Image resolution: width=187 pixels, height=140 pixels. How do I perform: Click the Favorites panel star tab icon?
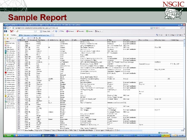[5, 38]
